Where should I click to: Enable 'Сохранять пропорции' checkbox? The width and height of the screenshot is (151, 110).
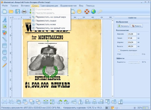(x=119, y=50)
